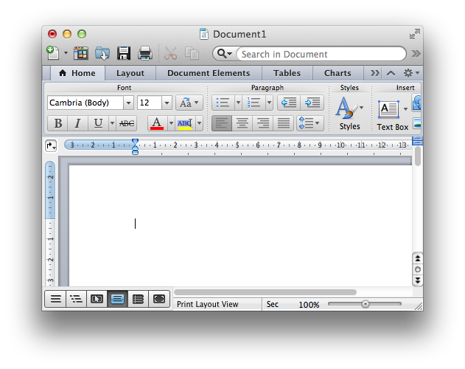Image resolution: width=465 pixels, height=369 pixels.
Task: Switch to Draft view icon
Action: (x=55, y=299)
